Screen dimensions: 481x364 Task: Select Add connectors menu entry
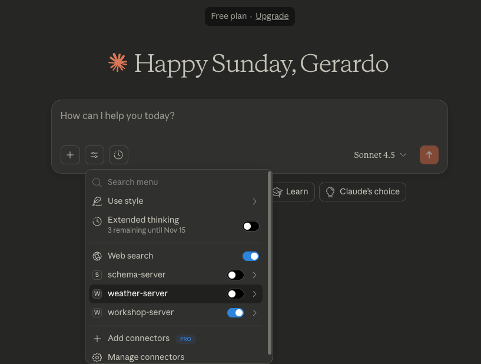[x=138, y=339]
